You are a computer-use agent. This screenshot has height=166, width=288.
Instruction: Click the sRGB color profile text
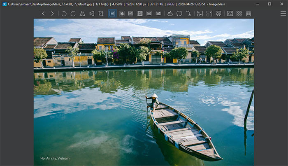171,4
